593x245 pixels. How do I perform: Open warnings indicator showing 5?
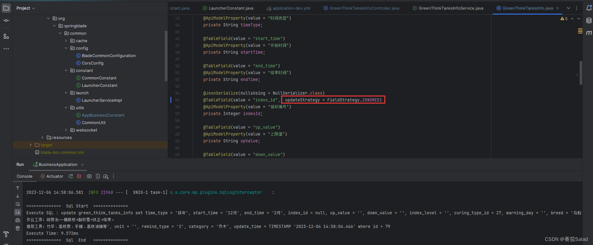point(564,19)
